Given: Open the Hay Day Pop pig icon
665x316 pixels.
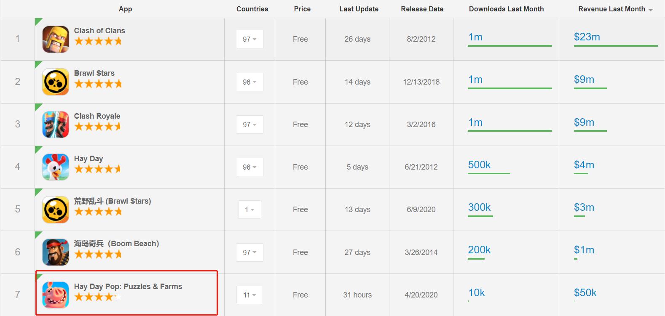Looking at the screenshot, I should [56, 295].
